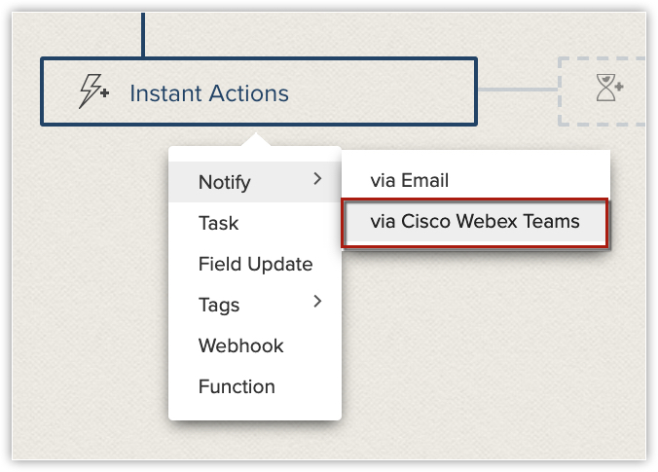Click the Instant Actions text label
Screen dimensions: 658x472
[209, 93]
